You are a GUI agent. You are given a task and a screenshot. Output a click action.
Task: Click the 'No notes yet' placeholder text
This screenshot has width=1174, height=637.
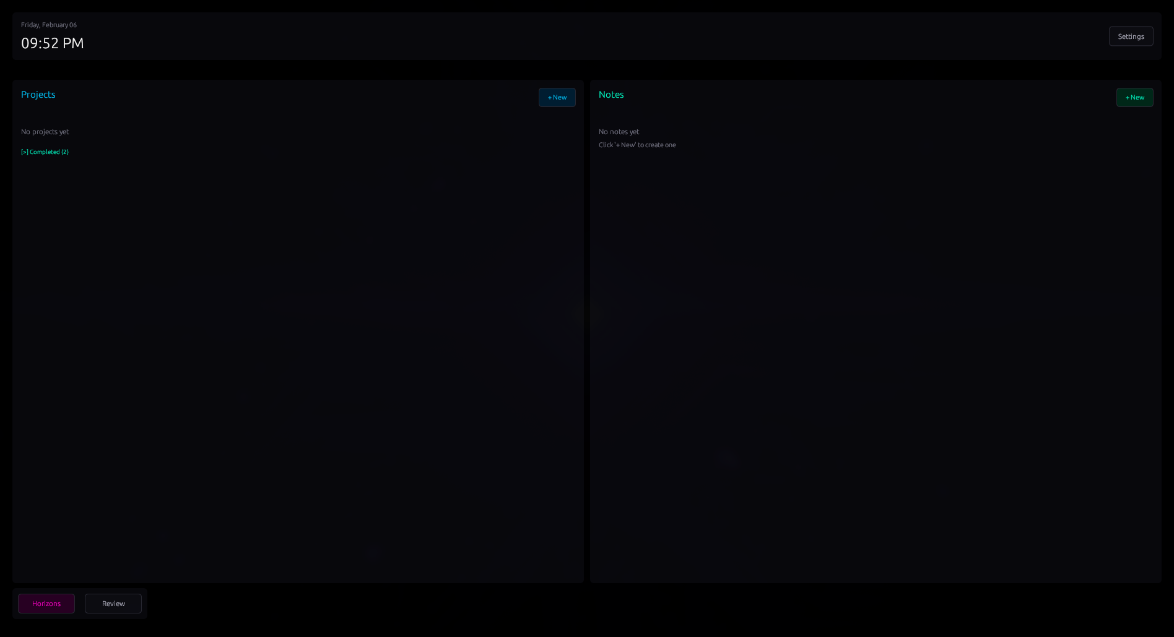pos(619,132)
